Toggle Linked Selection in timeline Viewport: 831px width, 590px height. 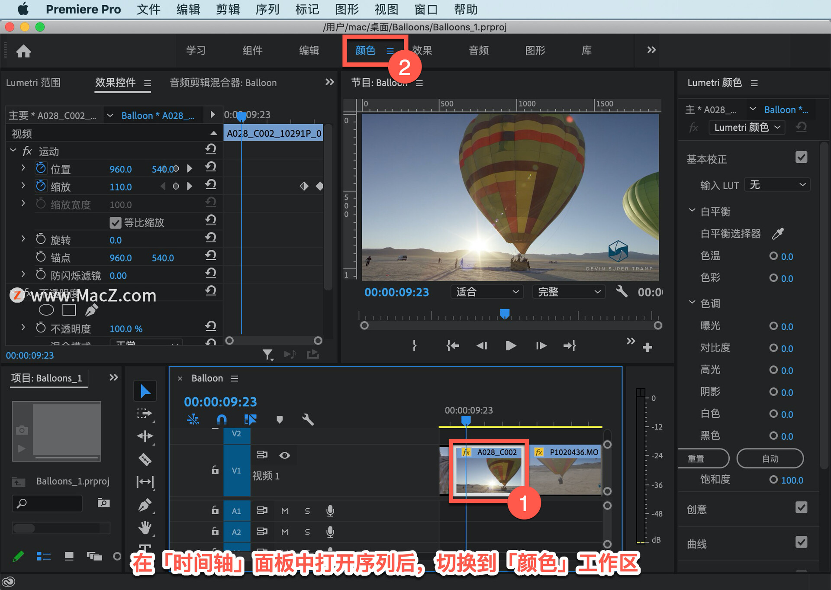click(x=250, y=419)
